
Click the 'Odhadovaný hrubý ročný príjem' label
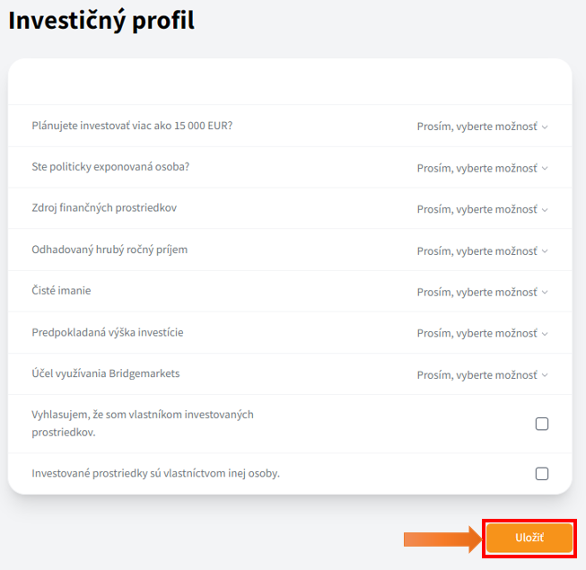(109, 250)
